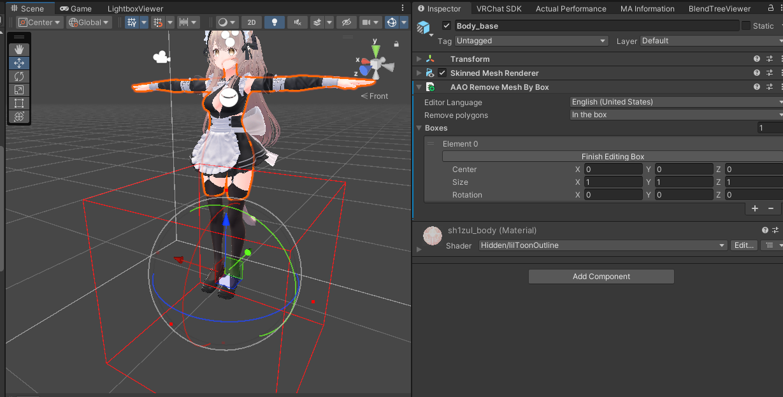Toggle scene lighting bulb
Screen dimensions: 783x397
[275, 22]
